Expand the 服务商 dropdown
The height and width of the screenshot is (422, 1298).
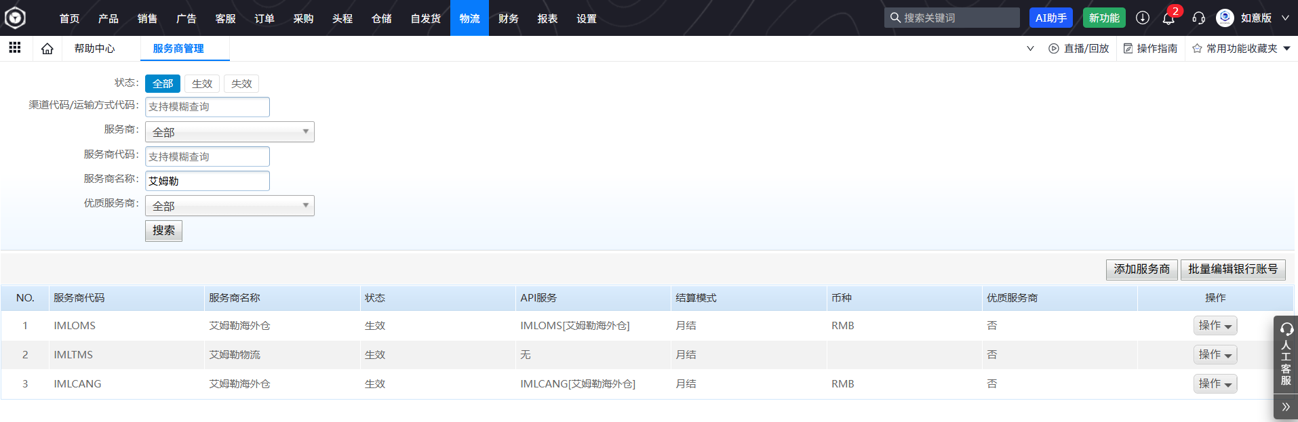tap(229, 131)
